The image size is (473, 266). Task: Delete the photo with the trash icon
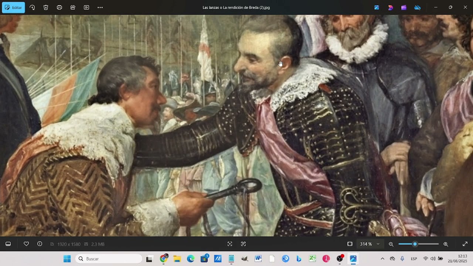[x=46, y=7]
